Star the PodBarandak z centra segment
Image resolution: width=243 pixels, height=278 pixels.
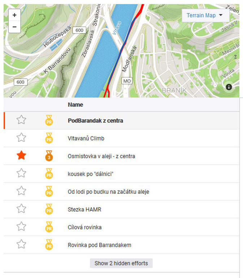coord(22,120)
